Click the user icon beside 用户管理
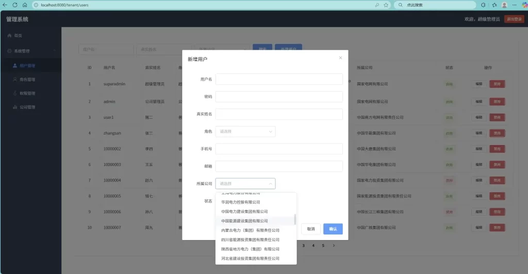 tap(15, 65)
